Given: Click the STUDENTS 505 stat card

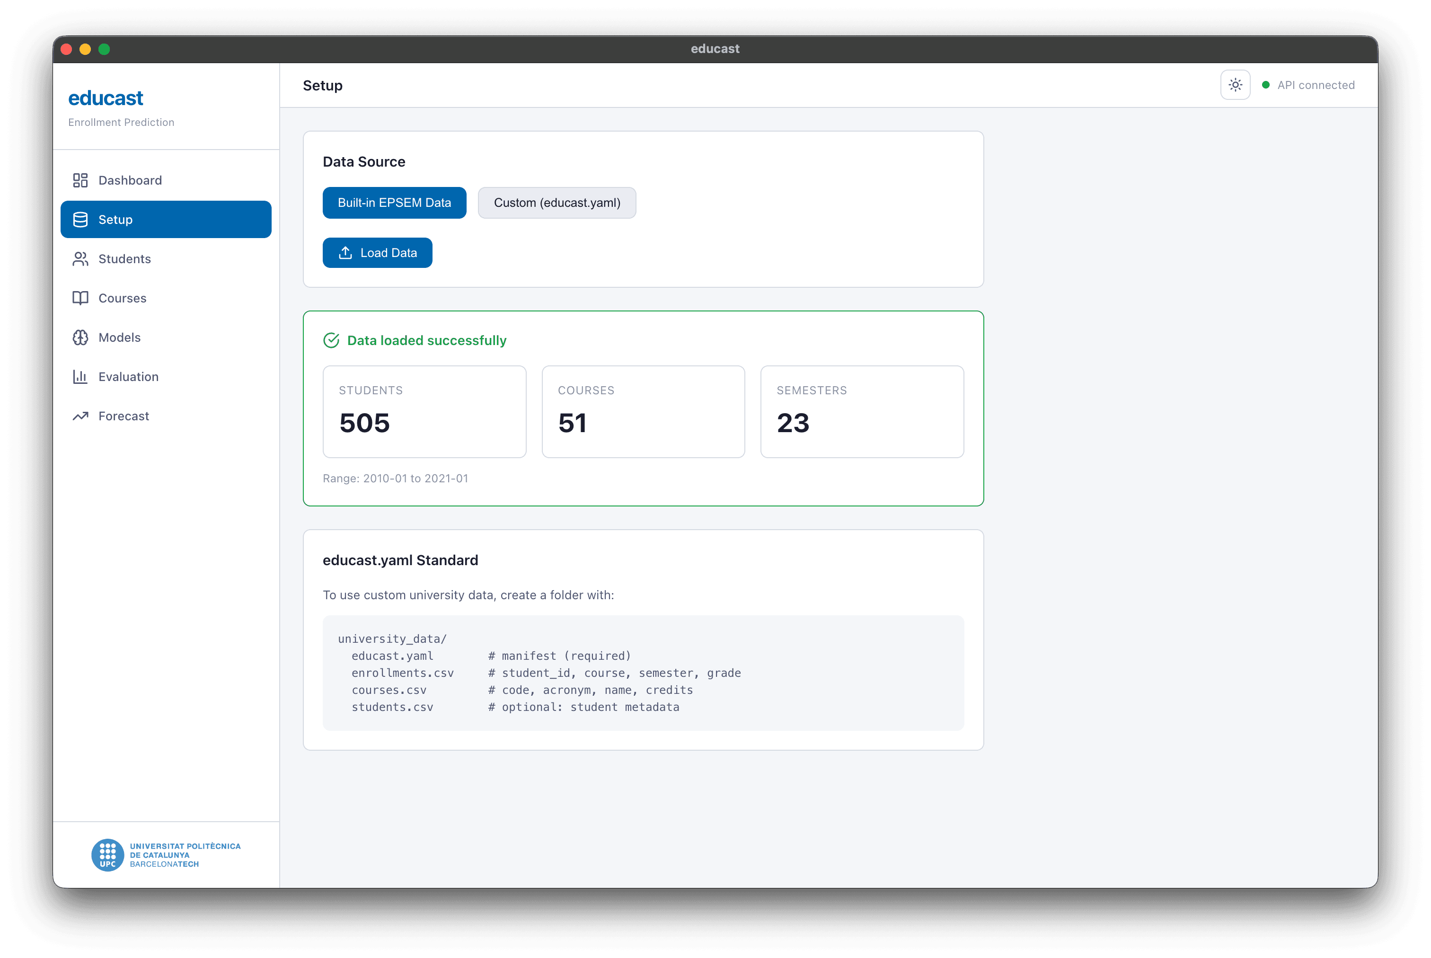Looking at the screenshot, I should [424, 412].
